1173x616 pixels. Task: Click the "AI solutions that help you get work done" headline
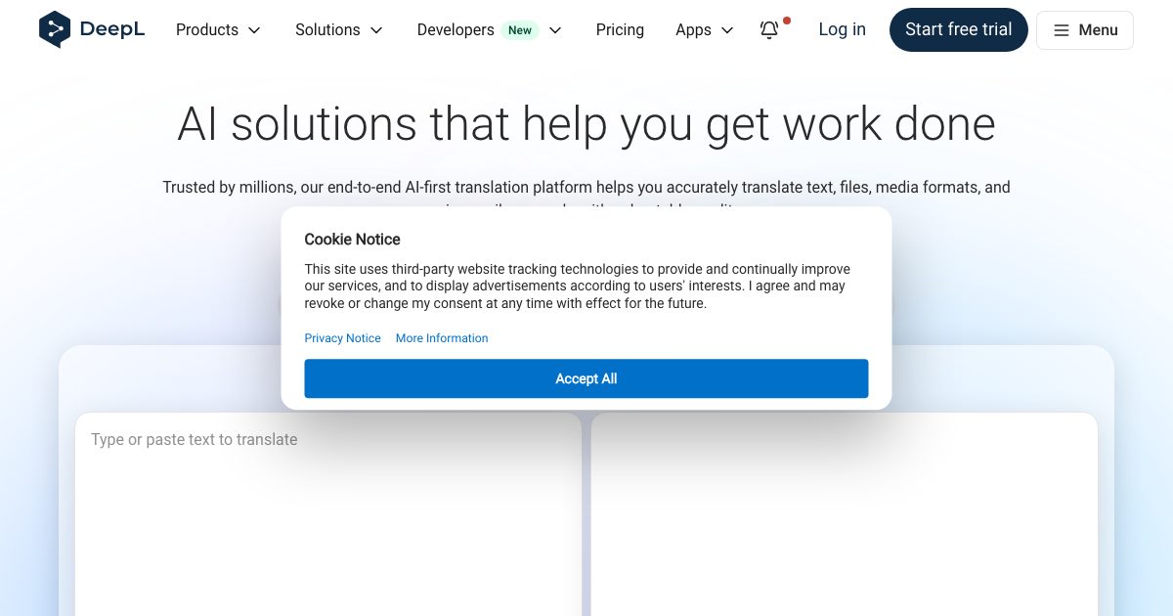pyautogui.click(x=586, y=124)
